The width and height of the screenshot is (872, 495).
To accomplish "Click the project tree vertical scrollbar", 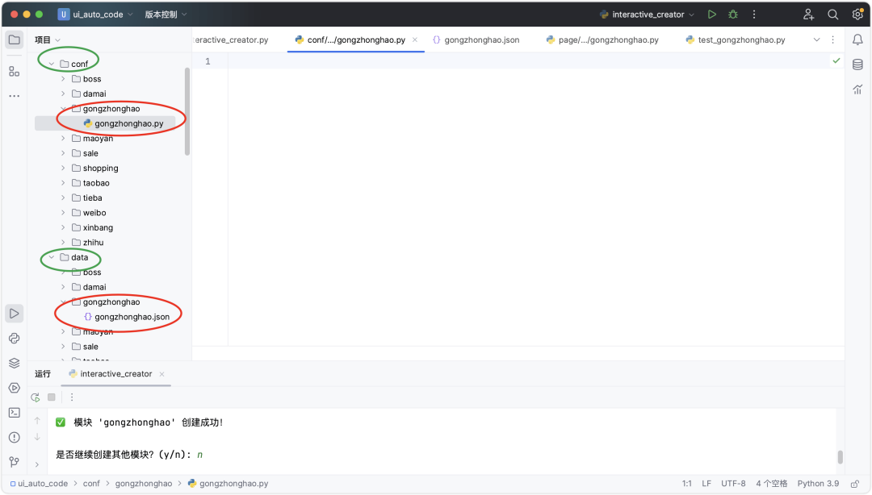I will [187, 111].
